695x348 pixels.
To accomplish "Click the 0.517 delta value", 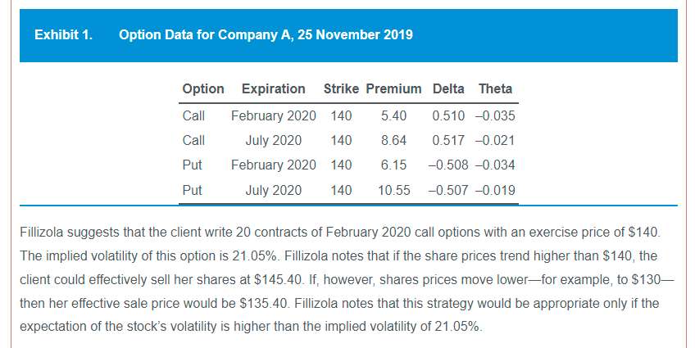I will 447,140.
